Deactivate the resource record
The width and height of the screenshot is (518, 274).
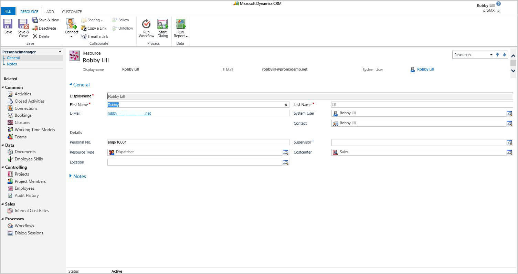click(x=44, y=28)
